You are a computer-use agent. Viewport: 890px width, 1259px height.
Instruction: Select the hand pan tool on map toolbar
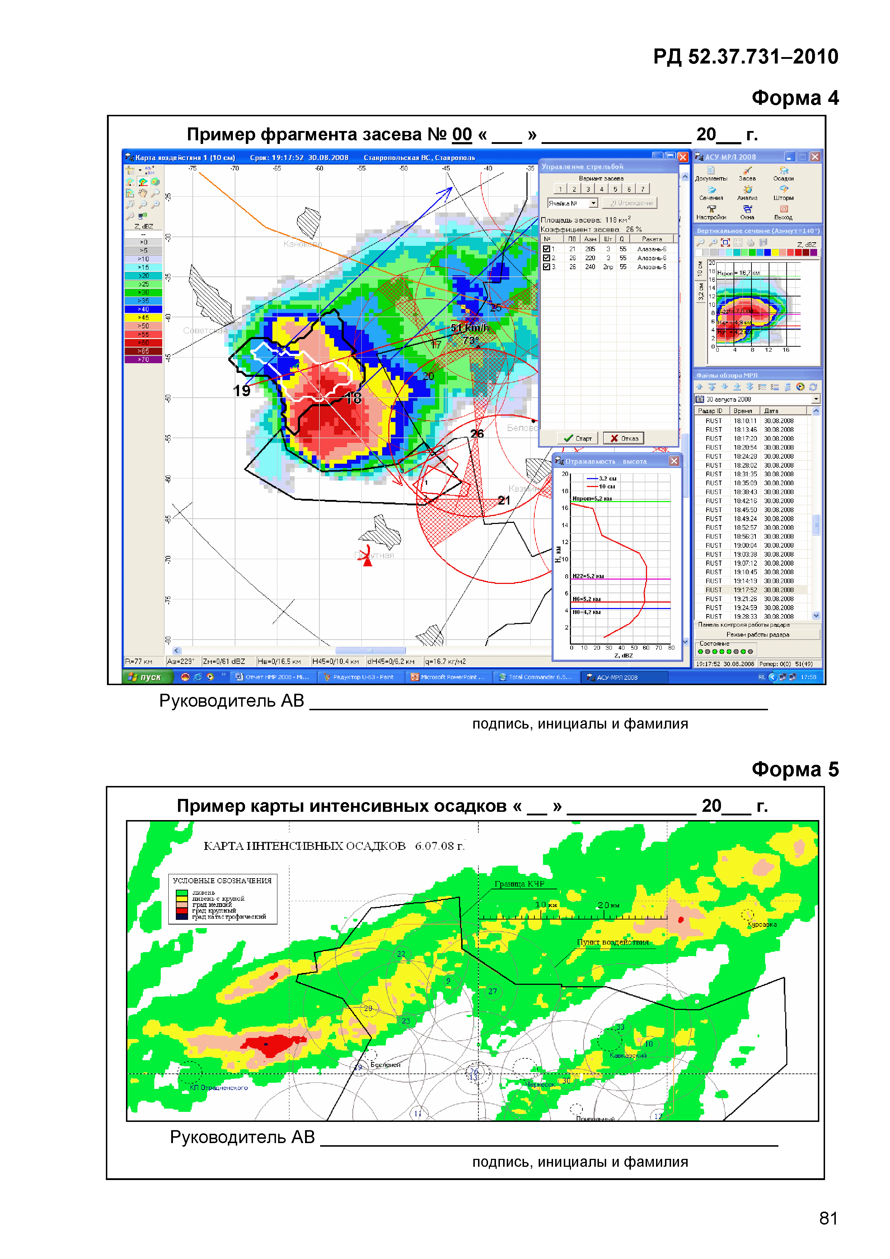[x=142, y=193]
